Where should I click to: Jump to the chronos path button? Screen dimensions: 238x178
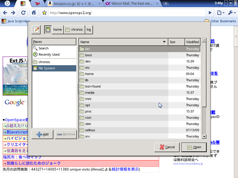(74, 30)
